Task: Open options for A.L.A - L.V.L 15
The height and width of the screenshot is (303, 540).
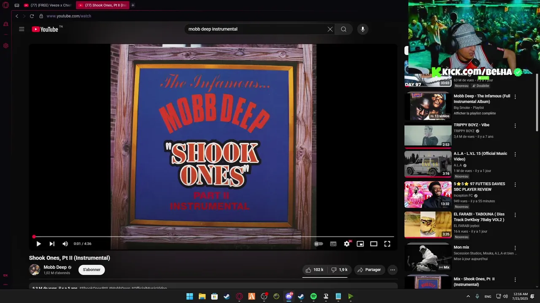Action: tap(515, 154)
